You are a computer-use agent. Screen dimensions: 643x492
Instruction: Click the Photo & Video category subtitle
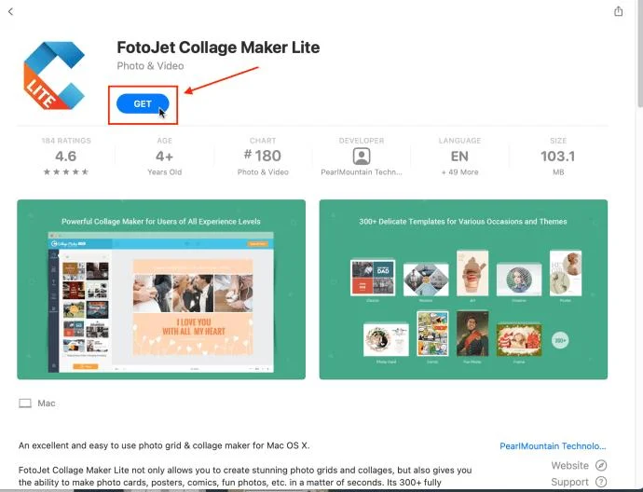(150, 66)
